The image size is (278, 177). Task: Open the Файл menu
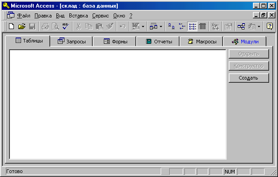click(x=24, y=16)
